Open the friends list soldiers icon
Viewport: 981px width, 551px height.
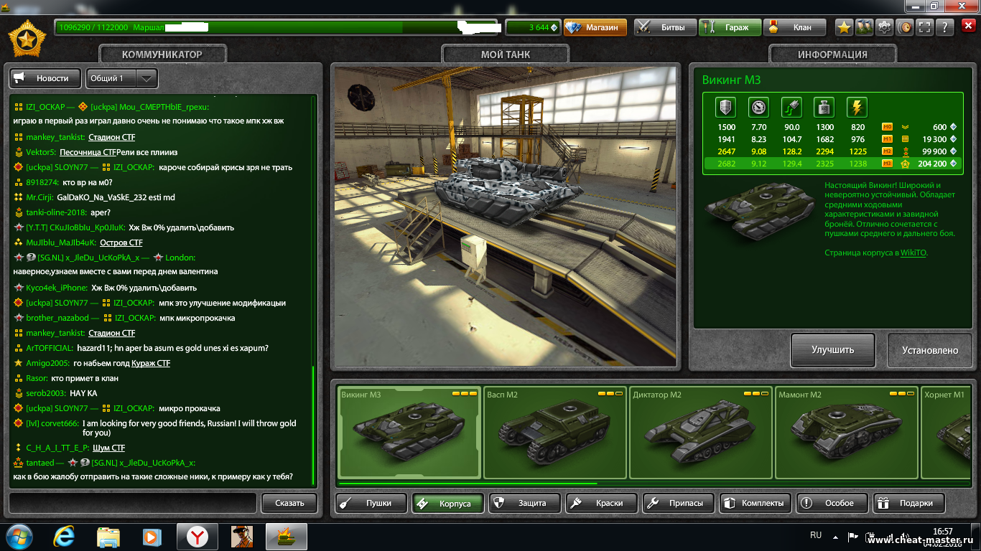(865, 27)
